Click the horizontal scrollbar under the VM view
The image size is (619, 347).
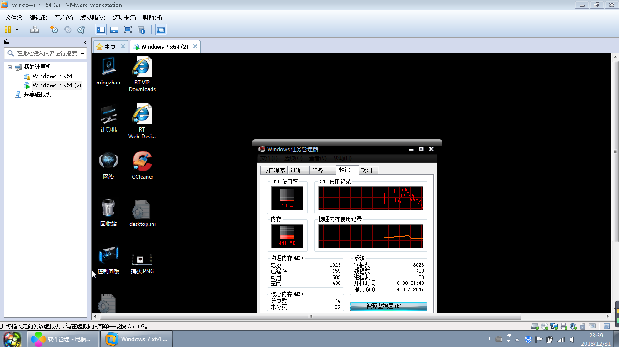pos(310,316)
